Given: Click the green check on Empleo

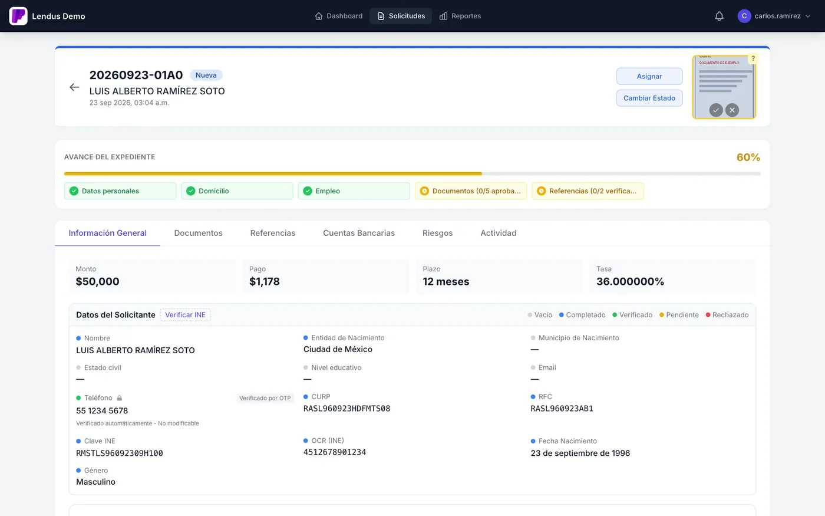Looking at the screenshot, I should pyautogui.click(x=308, y=191).
